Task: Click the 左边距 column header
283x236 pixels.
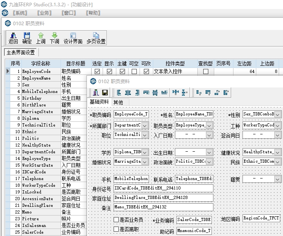Action: (244, 63)
